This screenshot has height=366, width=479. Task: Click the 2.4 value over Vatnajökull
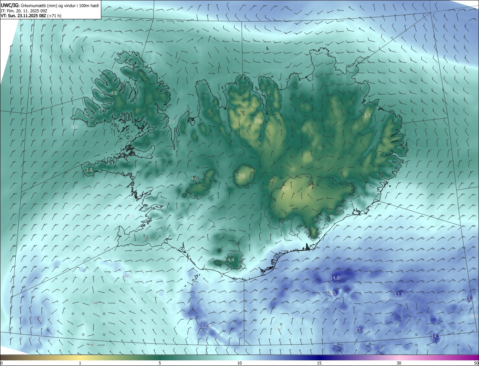pos(286,189)
